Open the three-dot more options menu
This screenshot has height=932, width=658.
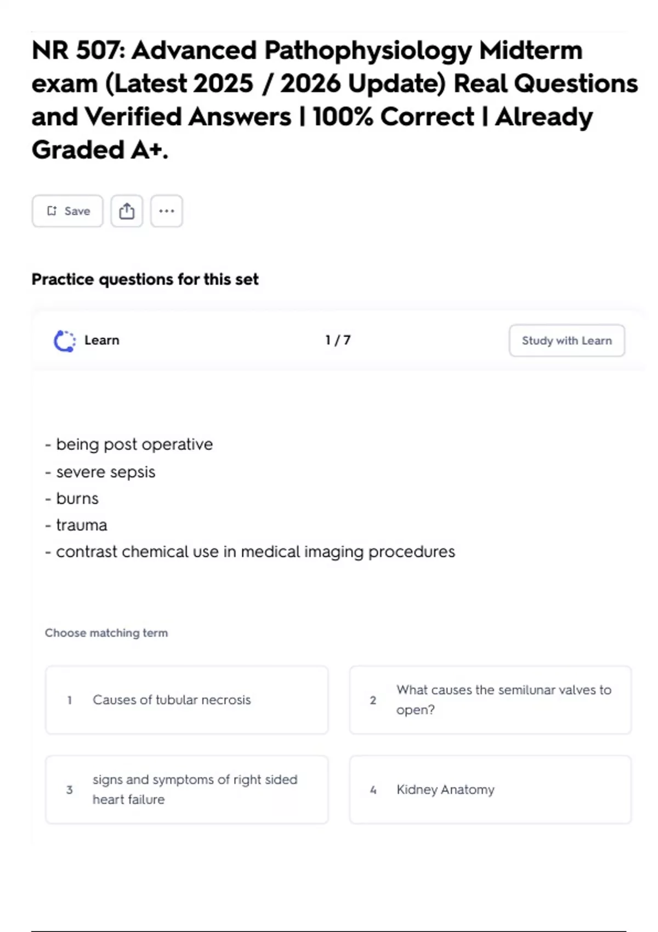[x=167, y=211]
